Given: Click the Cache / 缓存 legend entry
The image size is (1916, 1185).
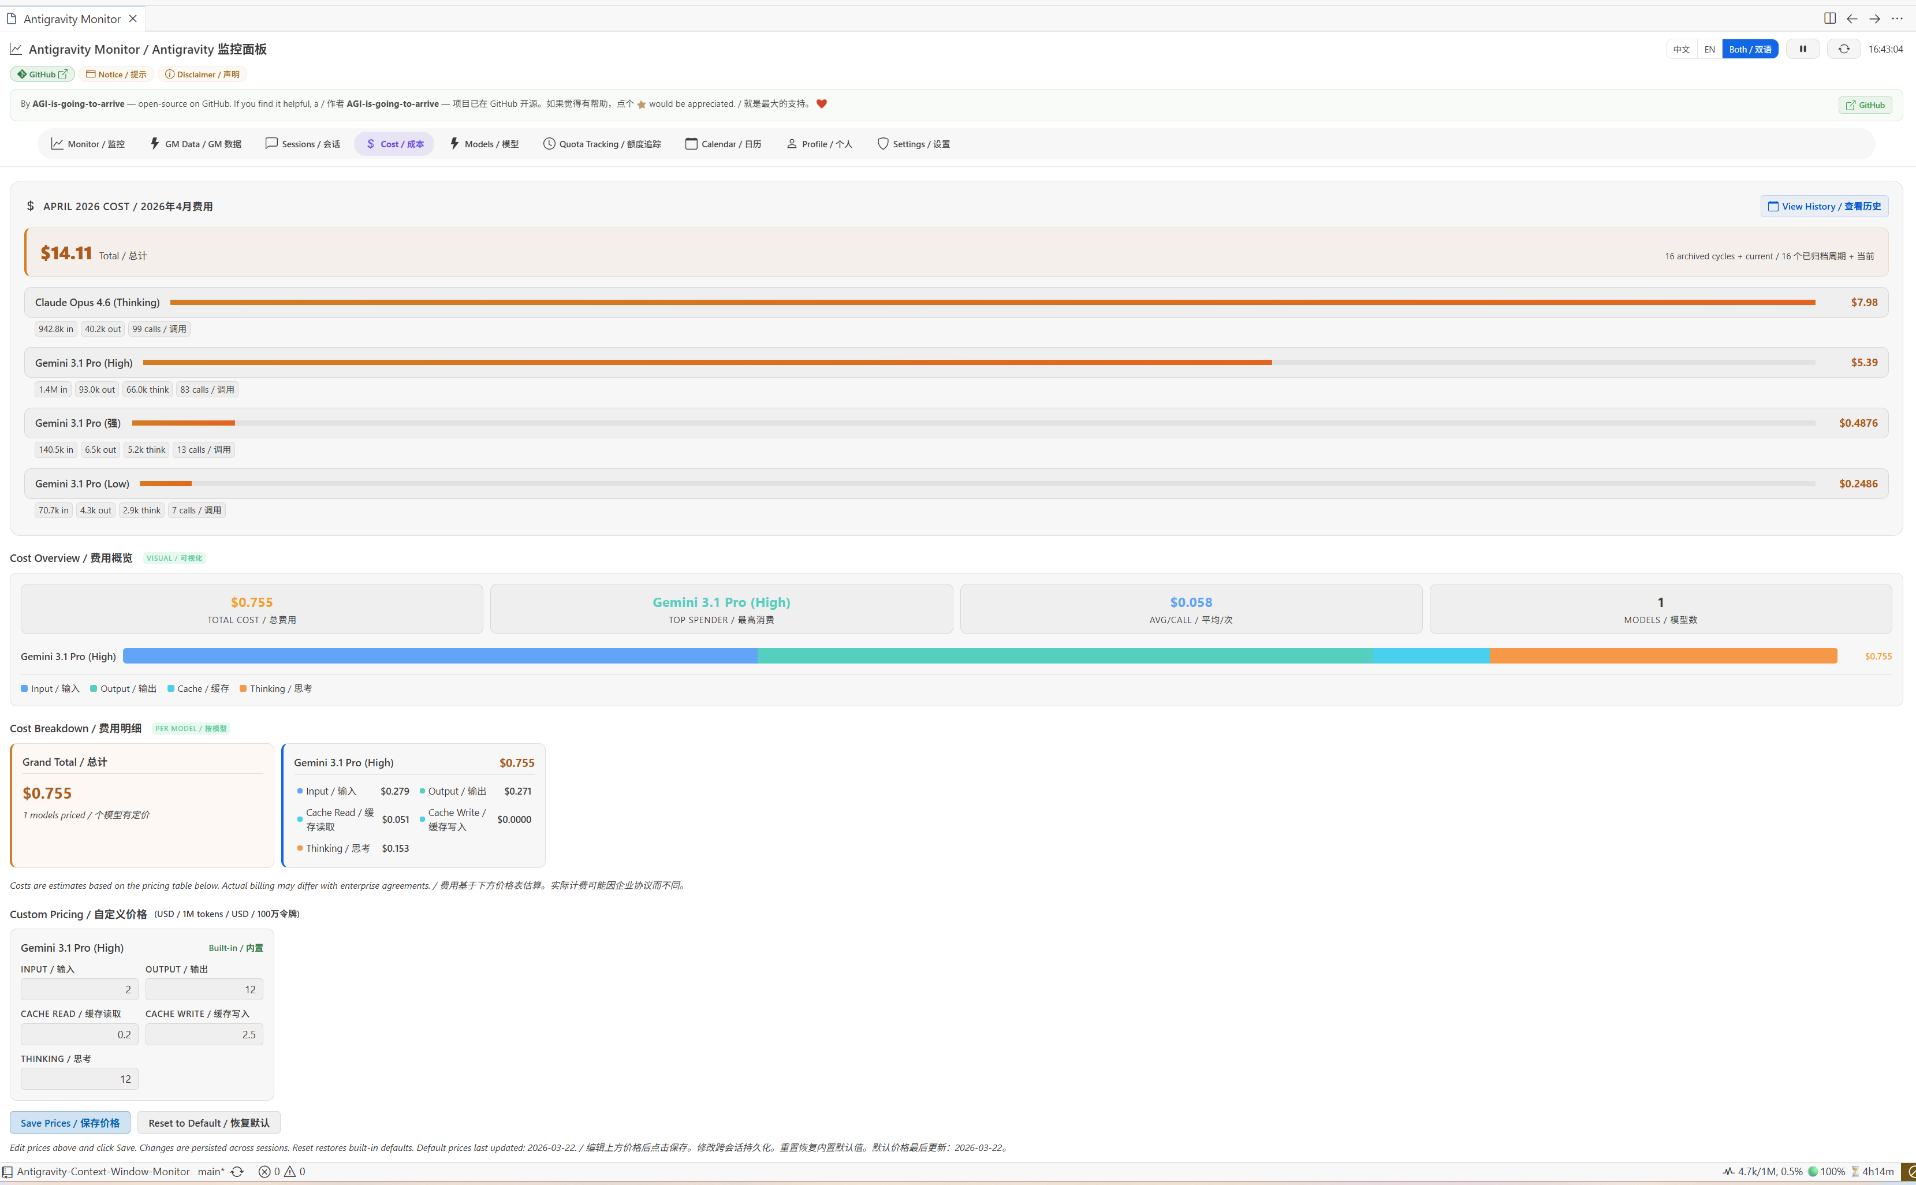Looking at the screenshot, I should click(x=198, y=688).
